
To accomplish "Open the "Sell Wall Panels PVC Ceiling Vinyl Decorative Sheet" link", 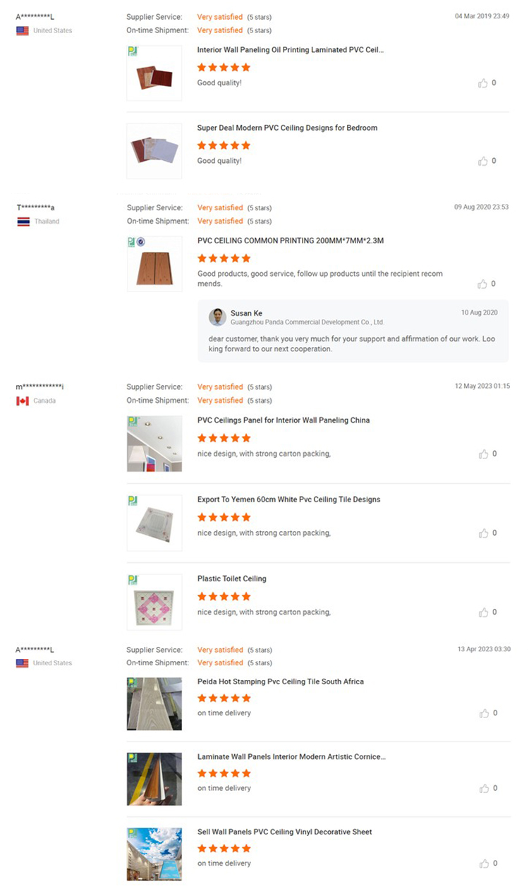I will pos(284,832).
